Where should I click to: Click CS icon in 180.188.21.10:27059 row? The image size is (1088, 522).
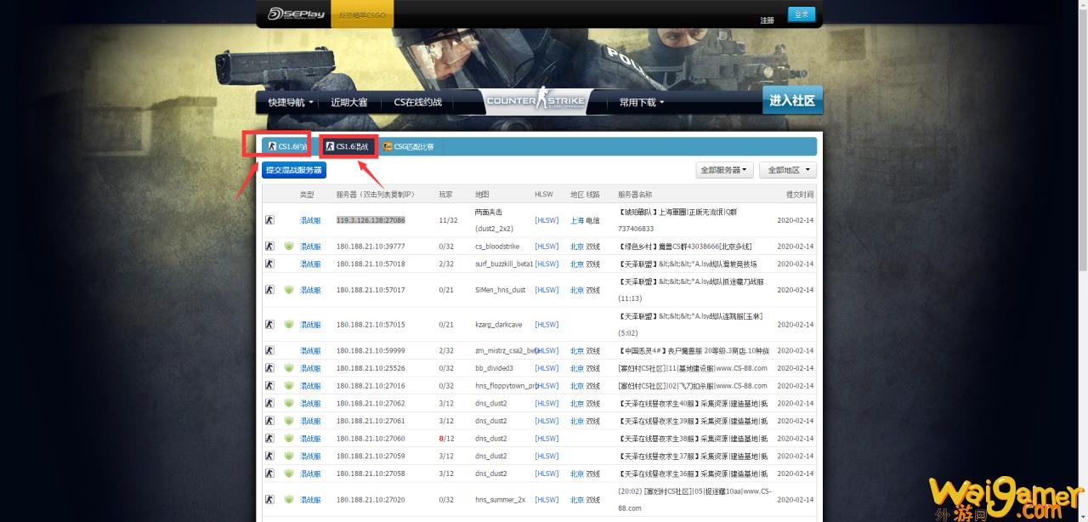269,457
